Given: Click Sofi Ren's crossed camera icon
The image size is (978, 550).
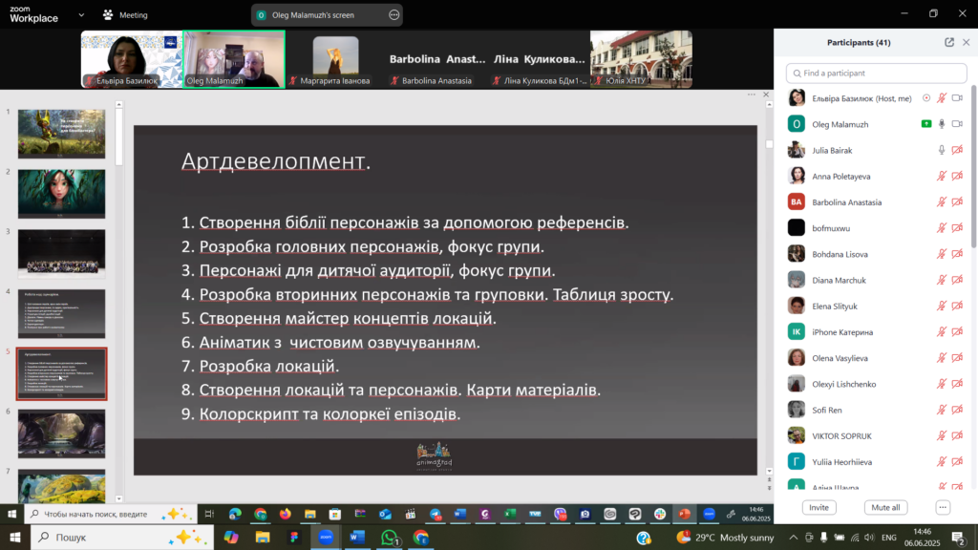Looking at the screenshot, I should tap(957, 410).
